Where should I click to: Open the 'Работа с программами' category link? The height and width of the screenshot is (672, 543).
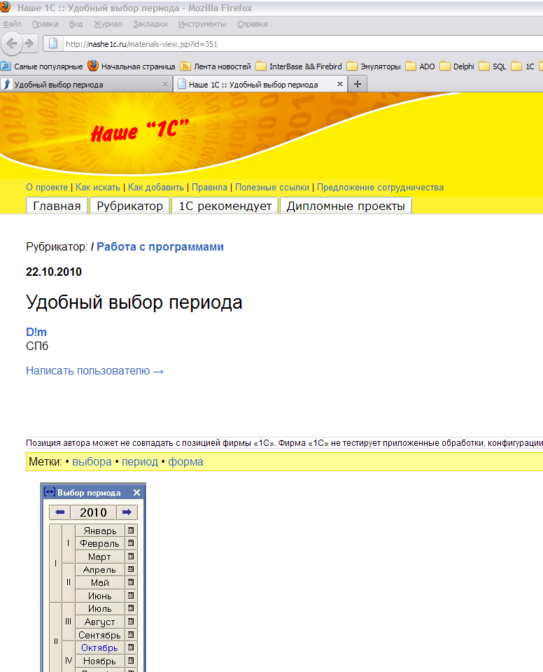click(160, 247)
